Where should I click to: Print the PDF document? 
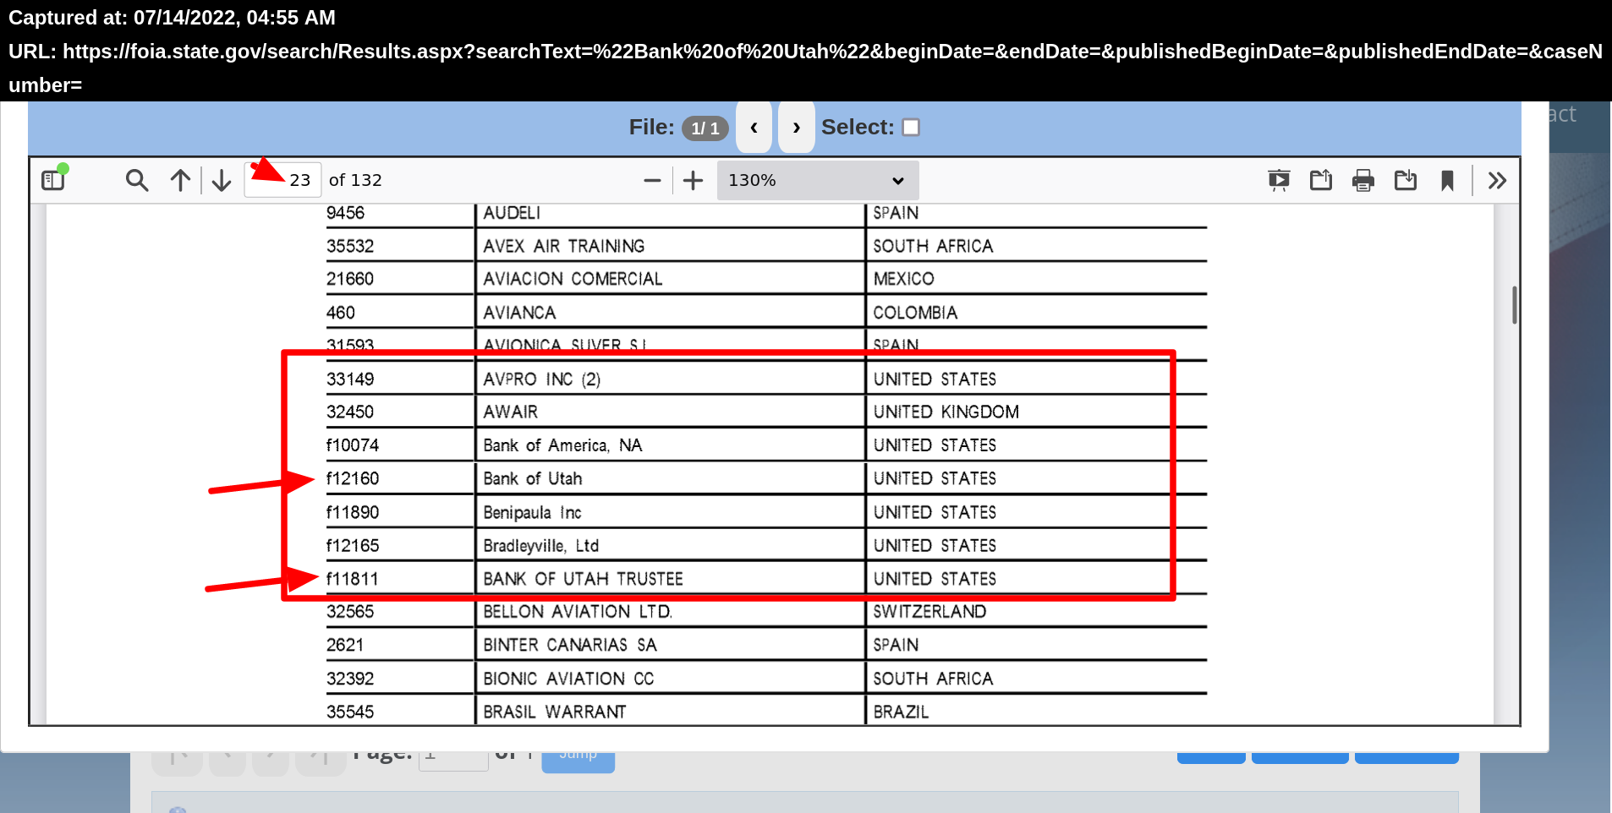(x=1363, y=180)
